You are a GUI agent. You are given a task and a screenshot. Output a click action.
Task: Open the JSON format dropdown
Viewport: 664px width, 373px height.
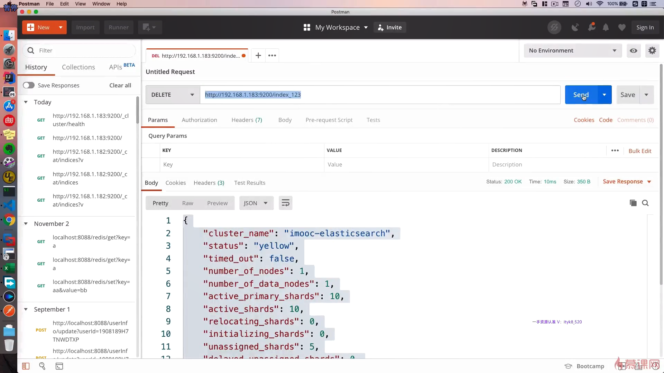256,203
